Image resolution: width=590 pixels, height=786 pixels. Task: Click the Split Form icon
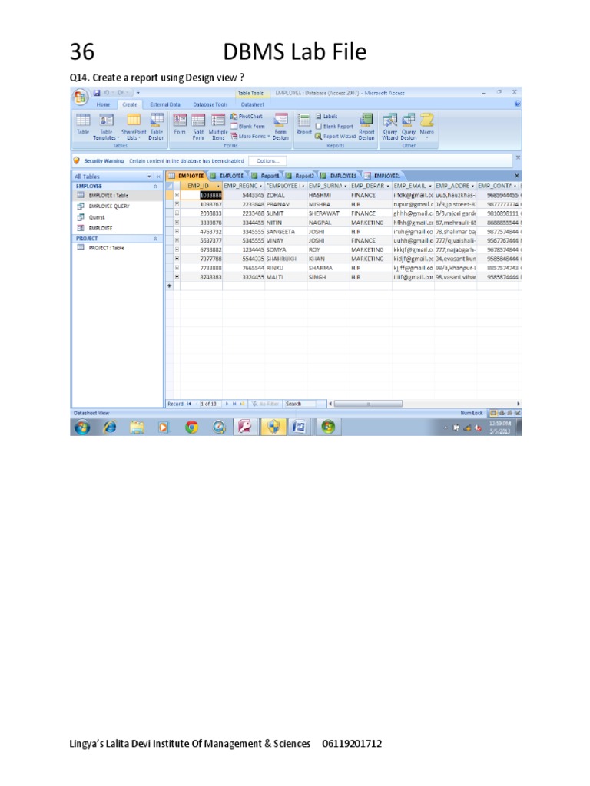[199, 127]
